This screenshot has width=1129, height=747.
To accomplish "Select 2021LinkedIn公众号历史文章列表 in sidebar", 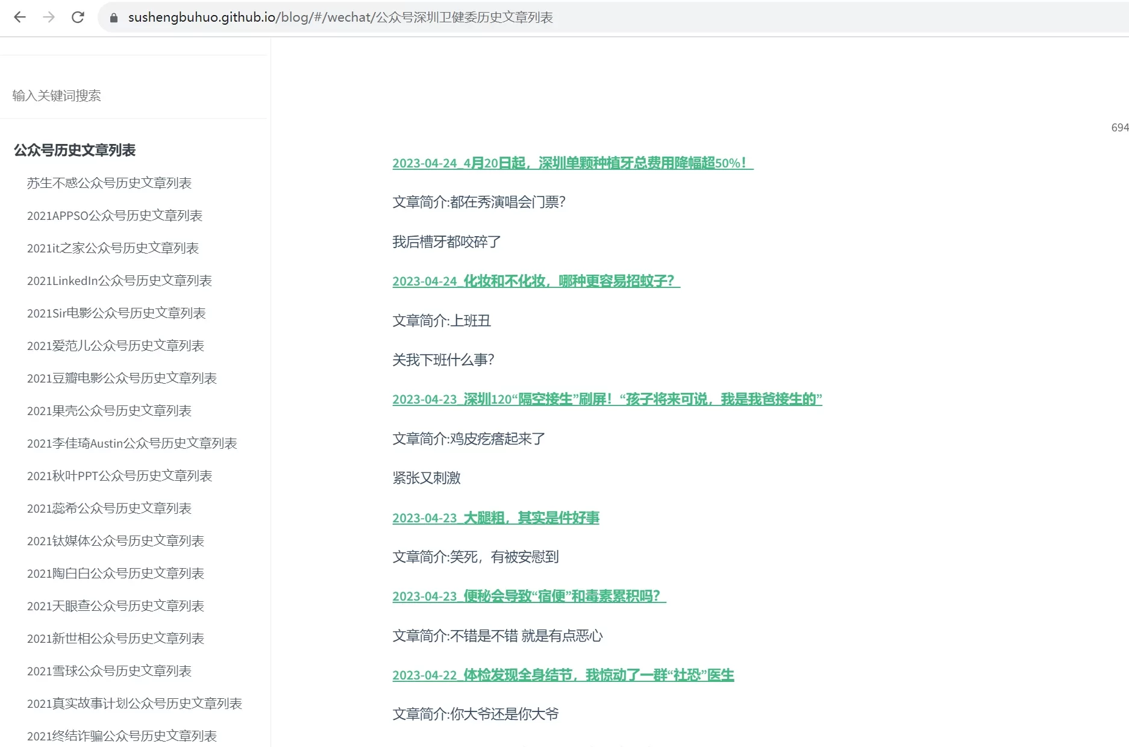I will 119,281.
